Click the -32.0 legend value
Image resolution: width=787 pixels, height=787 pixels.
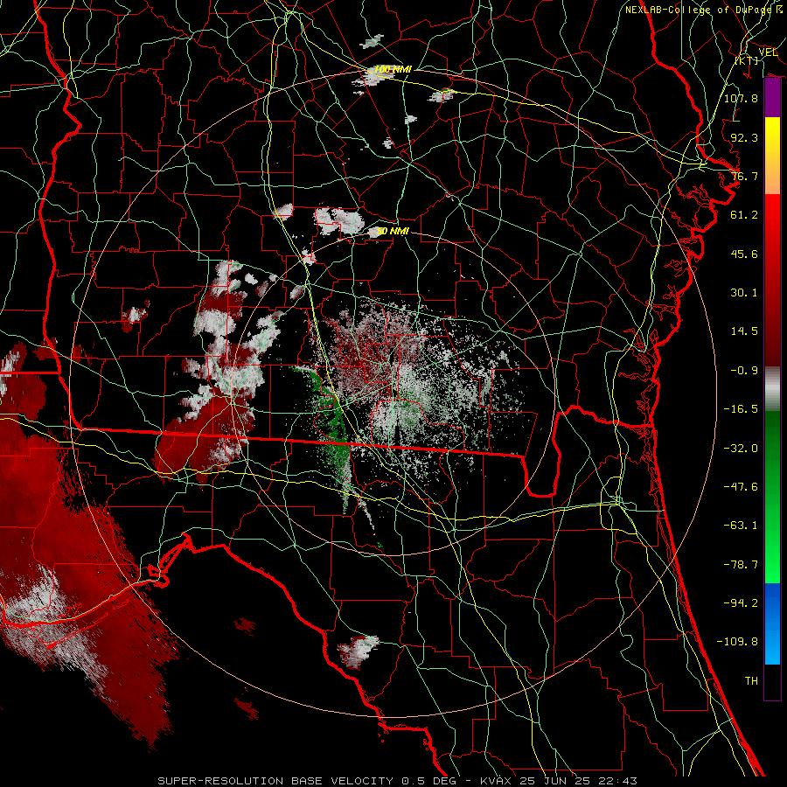[741, 449]
